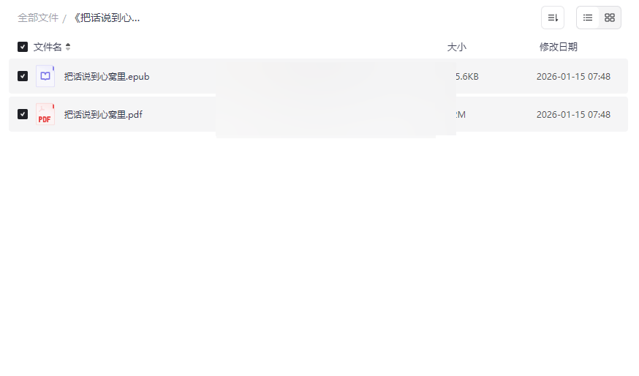639x376 pixels.
Task: Click the 修改日期 column header
Action: click(x=559, y=47)
